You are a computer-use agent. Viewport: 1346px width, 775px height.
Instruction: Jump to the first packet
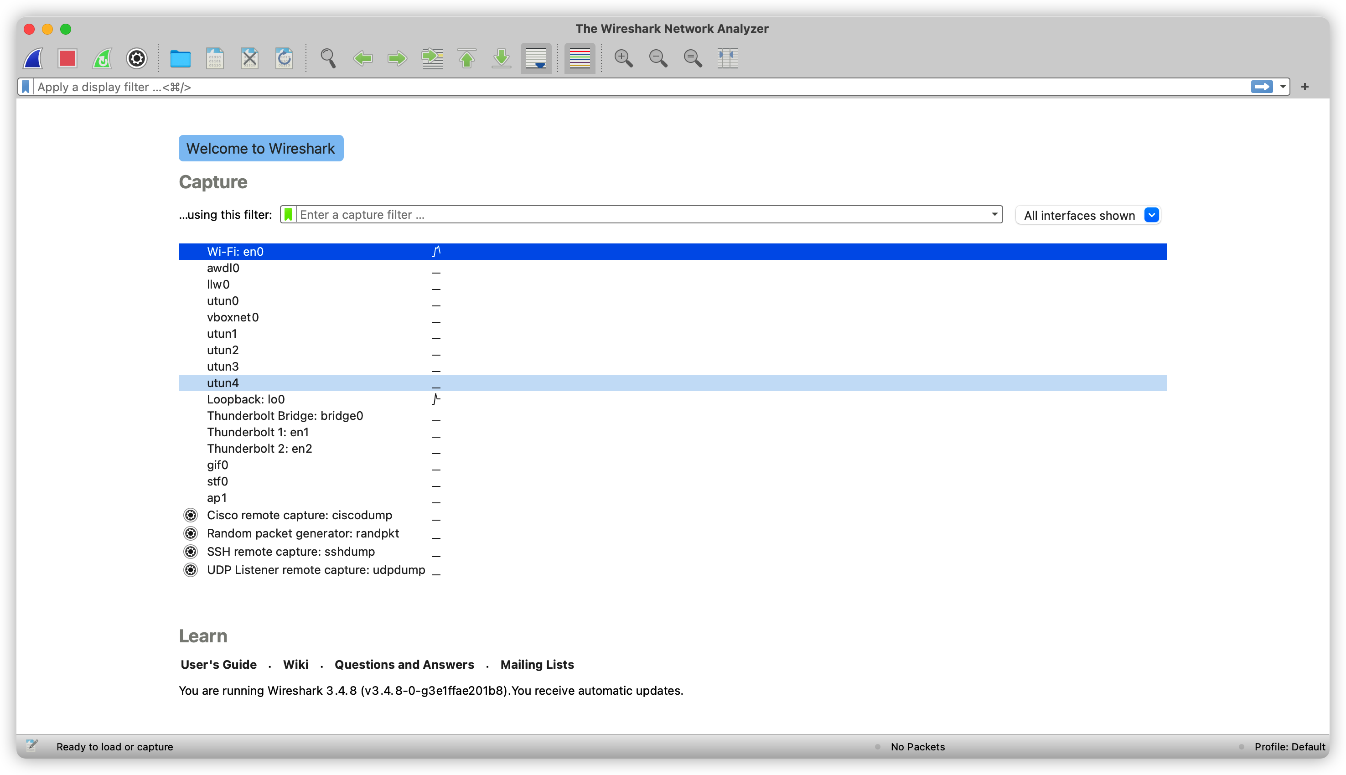(467, 58)
